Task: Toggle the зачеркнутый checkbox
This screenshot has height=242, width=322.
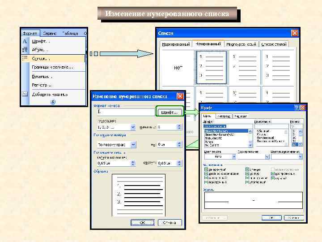Action: coord(206,169)
